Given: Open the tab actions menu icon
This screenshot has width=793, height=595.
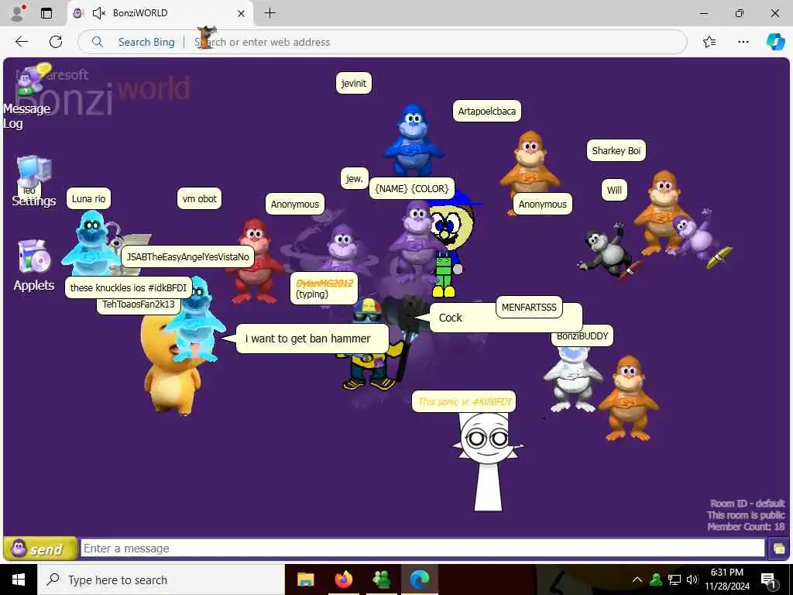Looking at the screenshot, I should (x=46, y=13).
